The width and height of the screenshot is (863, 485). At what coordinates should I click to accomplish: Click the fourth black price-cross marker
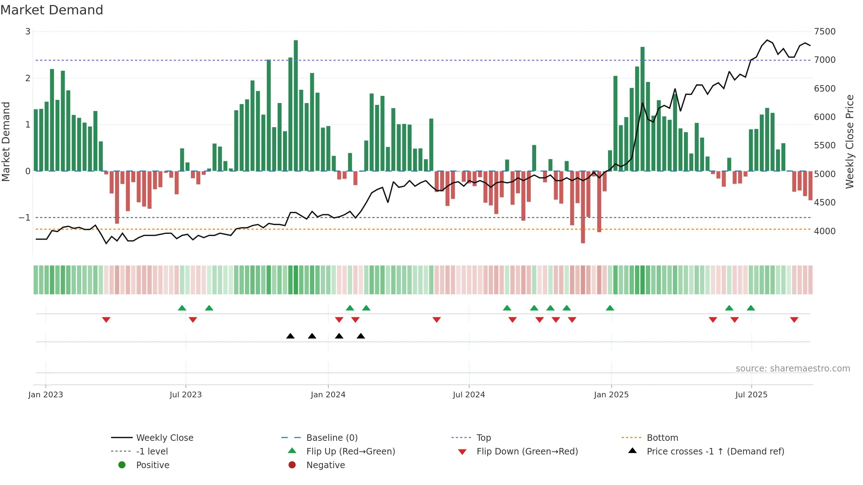click(x=361, y=336)
